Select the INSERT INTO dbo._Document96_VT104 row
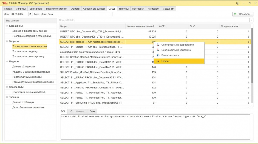The height and width of the screenshot is (144, 258). pyautogui.click(x=155, y=37)
